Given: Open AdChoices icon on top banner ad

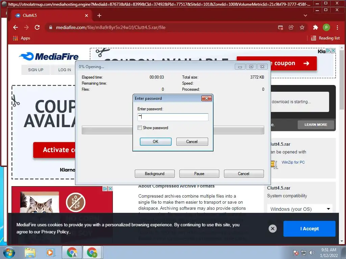Looking at the screenshot, I should pos(328,51).
